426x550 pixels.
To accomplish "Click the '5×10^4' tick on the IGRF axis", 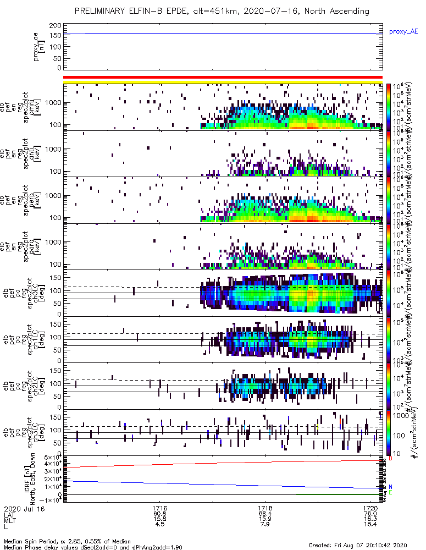I will pyautogui.click(x=53, y=458).
